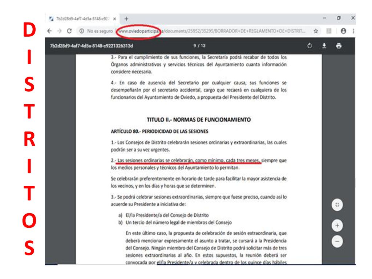Open site info via 'No es seguro' icon
This screenshot has width=372, height=279.
click(x=82, y=31)
